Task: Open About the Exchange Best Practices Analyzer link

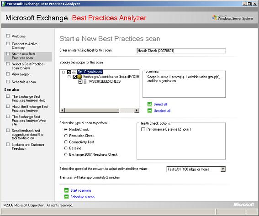Action: coord(30,109)
